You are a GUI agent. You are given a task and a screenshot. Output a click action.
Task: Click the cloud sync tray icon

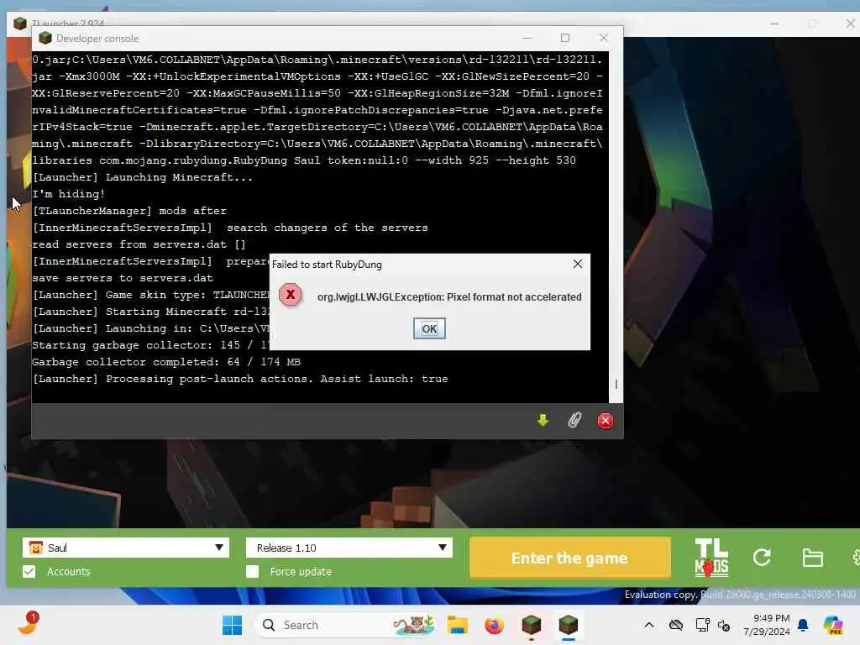[x=676, y=625]
